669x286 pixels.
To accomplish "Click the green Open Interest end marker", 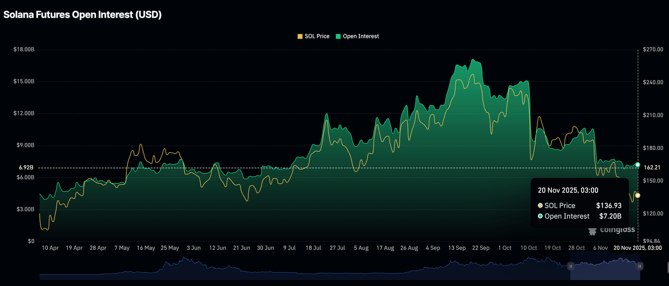I will tap(638, 165).
